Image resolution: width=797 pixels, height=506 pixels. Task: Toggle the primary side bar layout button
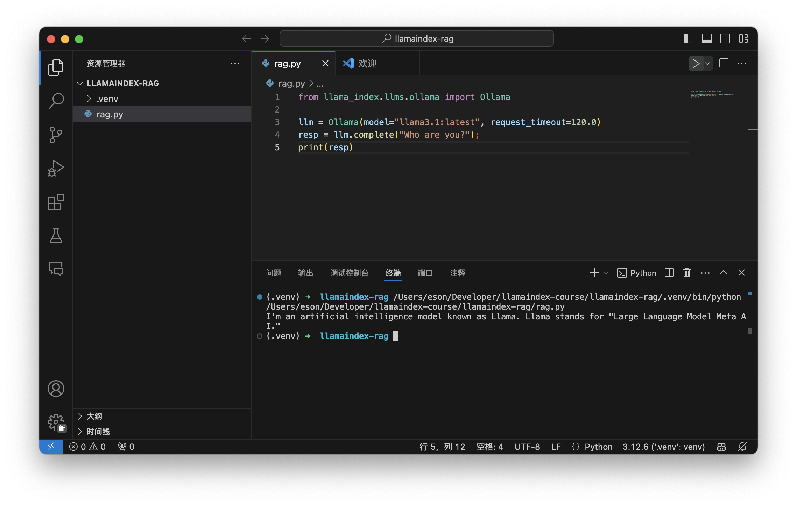[688, 39]
